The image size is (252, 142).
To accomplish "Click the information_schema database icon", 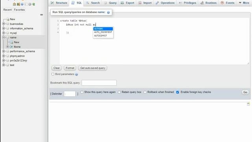I will pyautogui.click(x=7, y=28).
